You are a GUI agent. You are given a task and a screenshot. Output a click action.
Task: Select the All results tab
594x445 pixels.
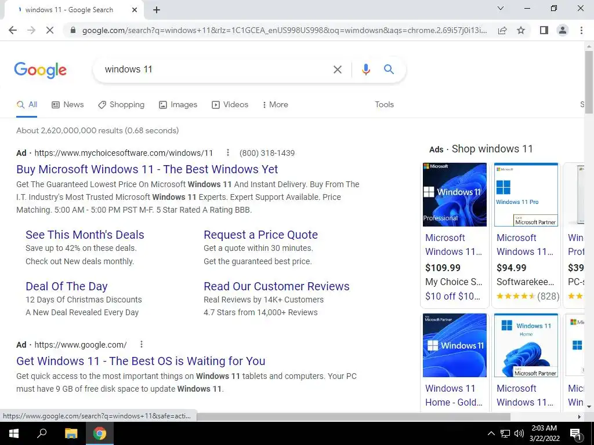point(27,104)
